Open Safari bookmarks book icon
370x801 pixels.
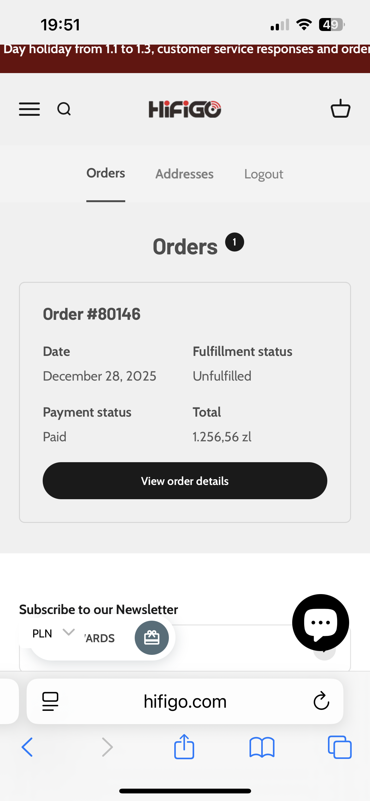pyautogui.click(x=262, y=747)
